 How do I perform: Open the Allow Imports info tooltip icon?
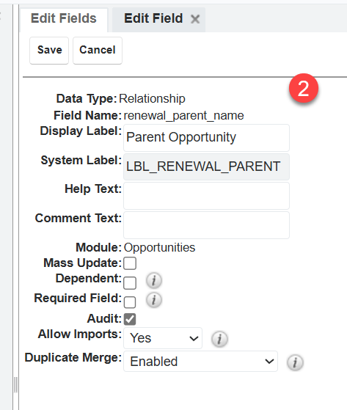tap(219, 339)
